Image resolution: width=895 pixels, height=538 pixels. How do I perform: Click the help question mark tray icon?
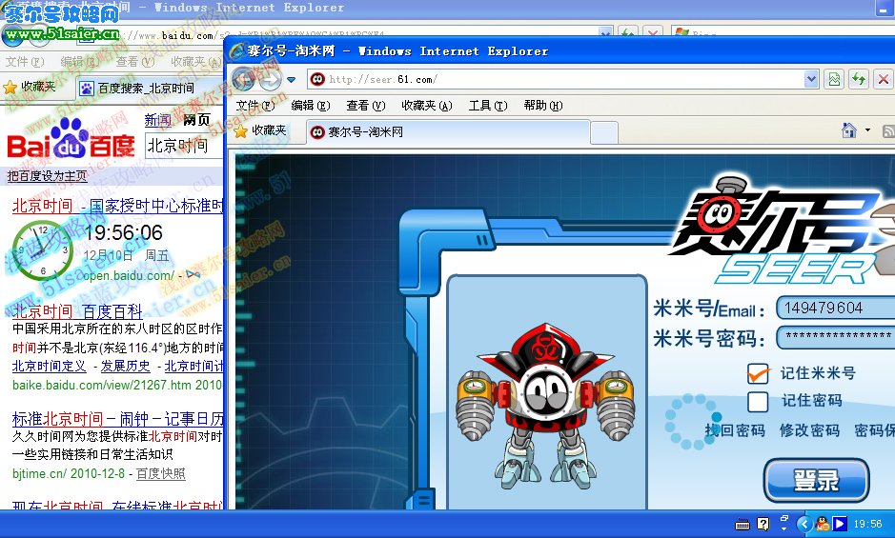(x=763, y=524)
